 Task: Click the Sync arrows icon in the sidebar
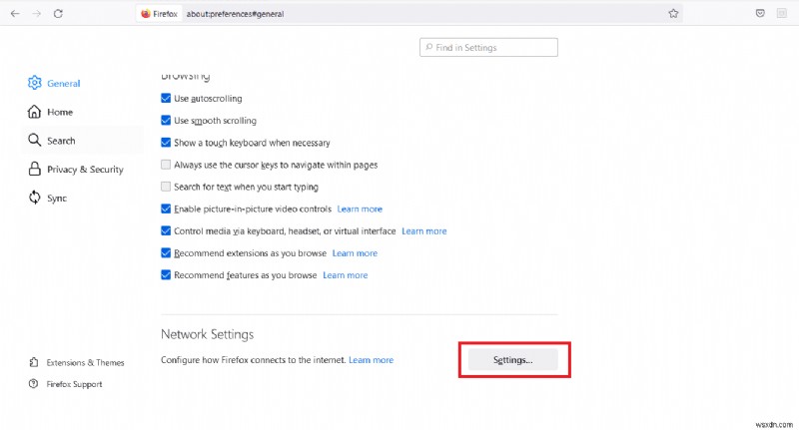tap(35, 198)
